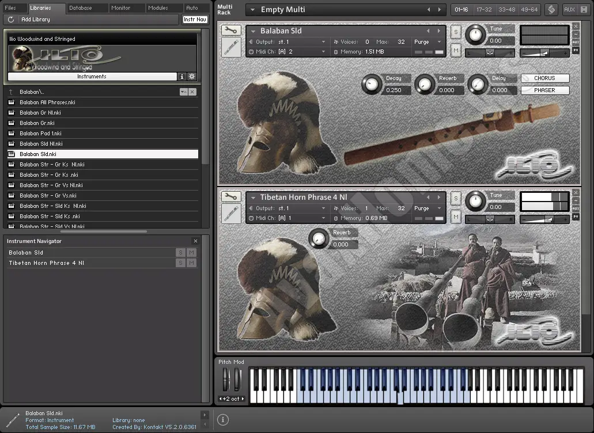Image resolution: width=594 pixels, height=433 pixels.
Task: Load previous instrument in Balaban Sld header
Action: [x=429, y=31]
